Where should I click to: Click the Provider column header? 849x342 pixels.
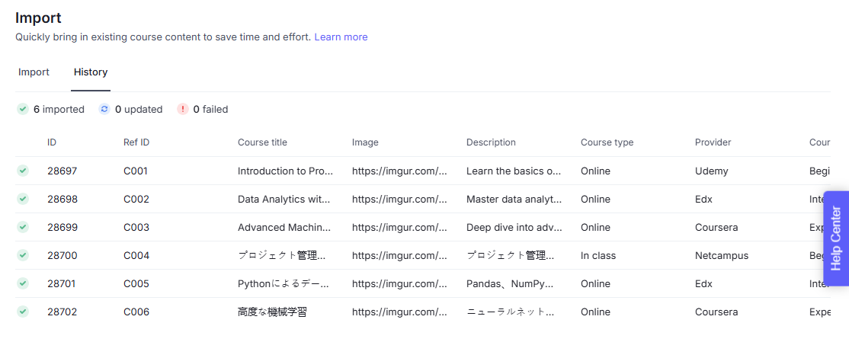tap(713, 142)
